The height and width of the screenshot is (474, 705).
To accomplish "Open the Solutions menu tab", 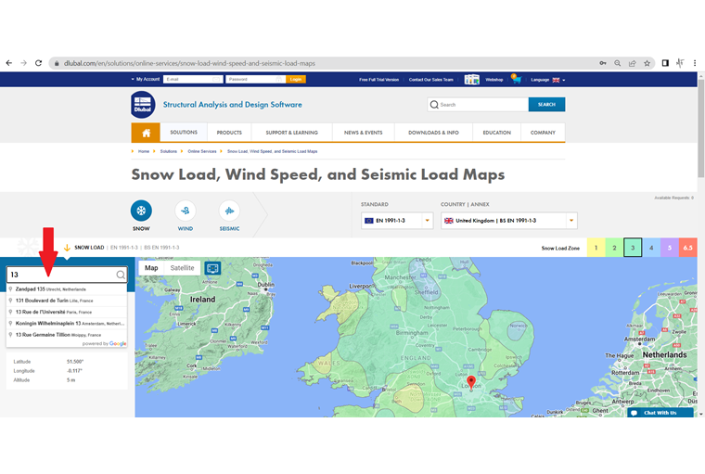I will click(184, 133).
